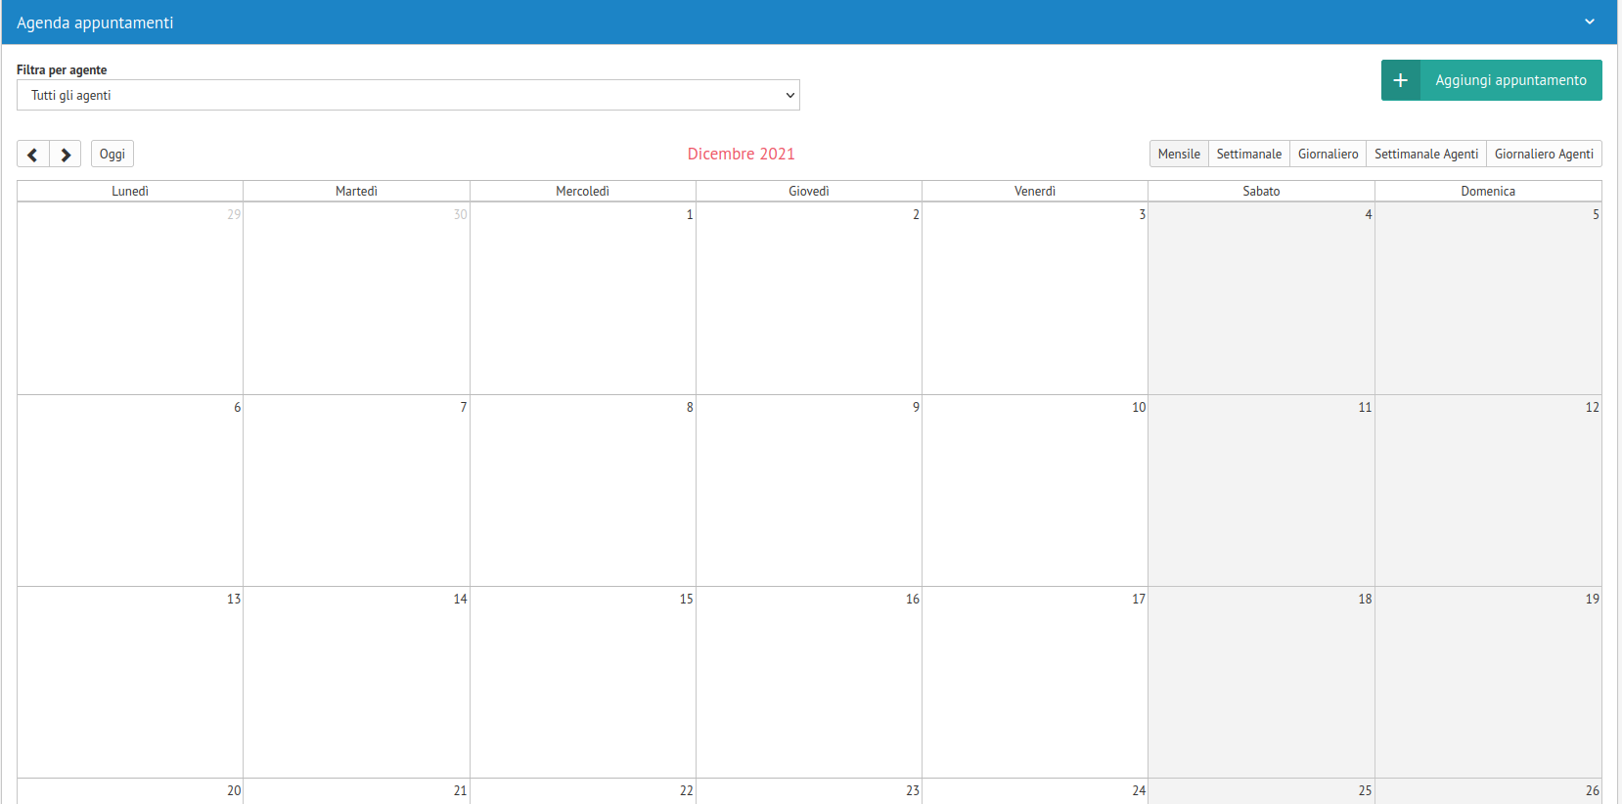Switch to Mensile view
Viewport: 1622px width, 804px height.
[x=1179, y=155]
